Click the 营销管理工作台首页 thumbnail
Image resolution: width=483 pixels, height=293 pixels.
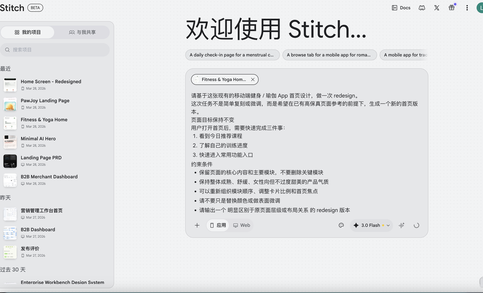tap(10, 214)
